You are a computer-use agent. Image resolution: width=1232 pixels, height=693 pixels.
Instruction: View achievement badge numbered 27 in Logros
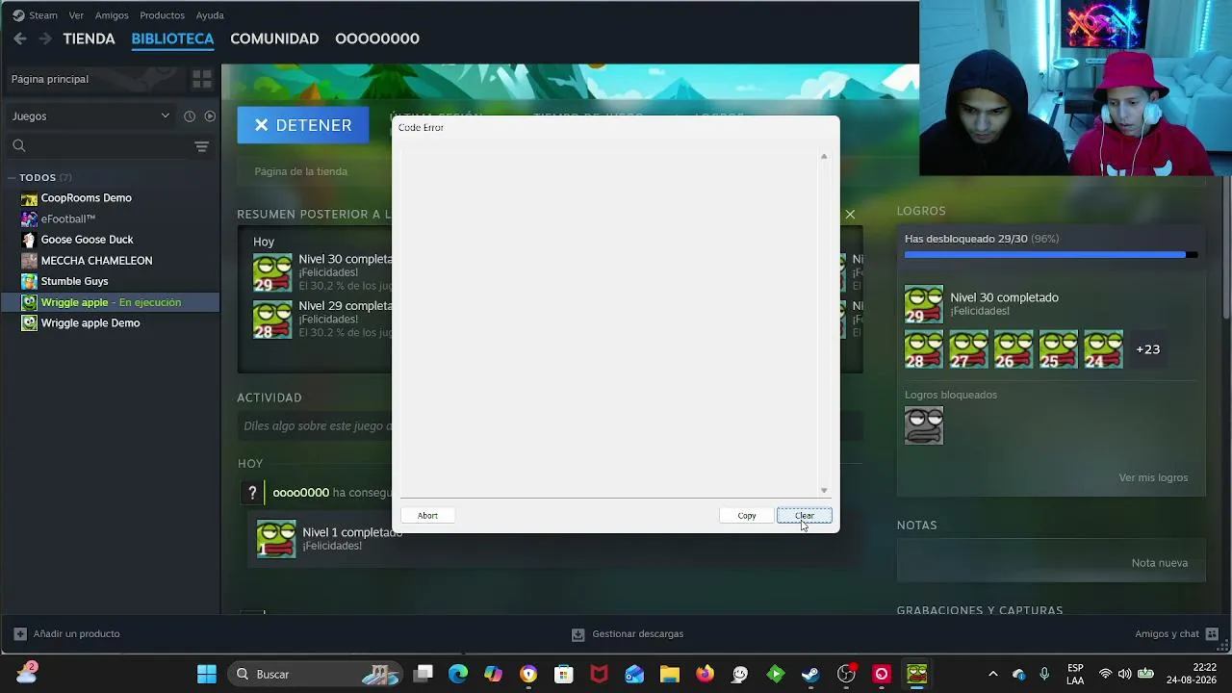968,349
